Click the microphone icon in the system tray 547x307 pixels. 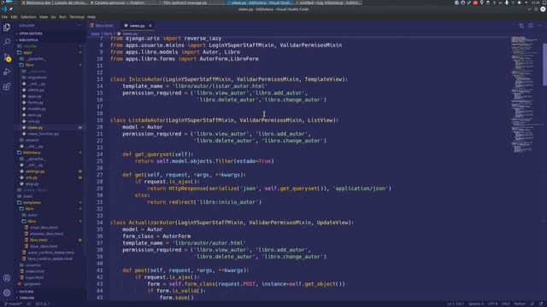tap(507, 3)
